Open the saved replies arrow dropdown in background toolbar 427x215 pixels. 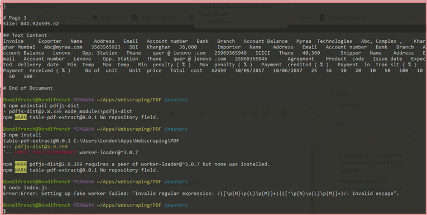coord(309,113)
